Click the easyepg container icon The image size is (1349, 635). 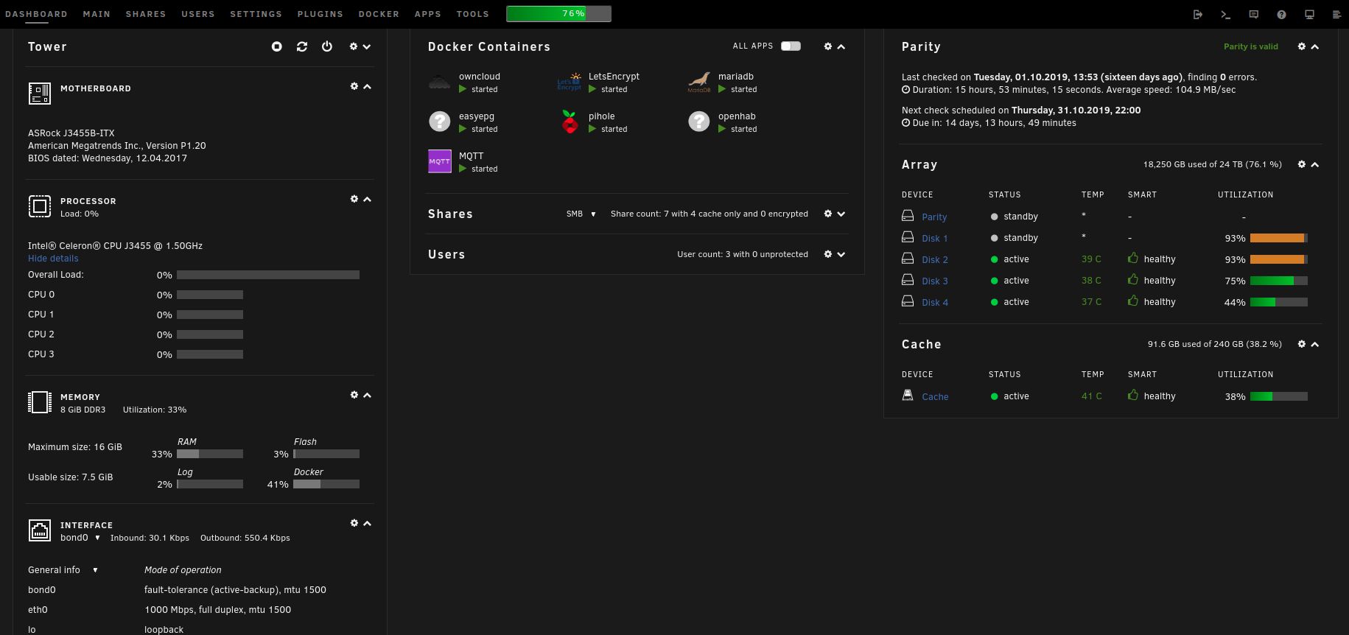tap(439, 122)
